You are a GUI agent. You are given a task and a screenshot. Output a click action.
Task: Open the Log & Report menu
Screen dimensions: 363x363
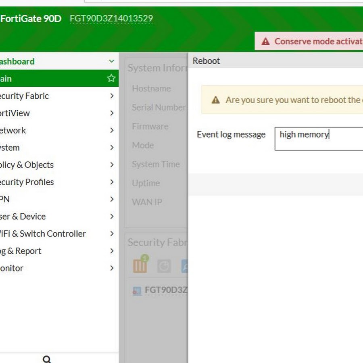(x=20, y=251)
